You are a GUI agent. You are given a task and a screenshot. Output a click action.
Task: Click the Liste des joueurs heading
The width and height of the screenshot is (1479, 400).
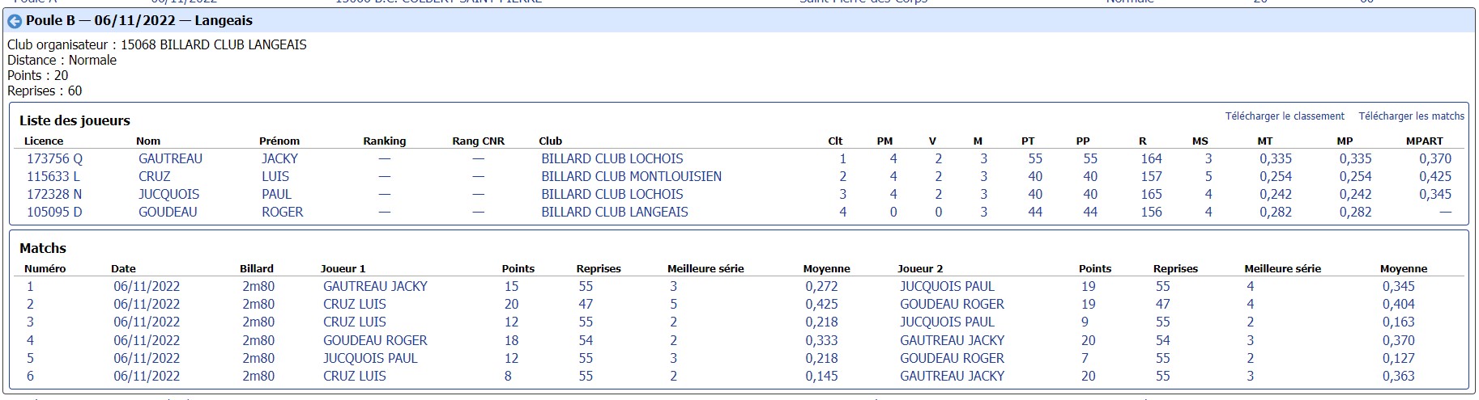coord(75,121)
